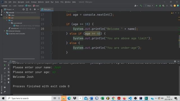
Task: Open Run panel layout icon above pin
Action: (x=5, y=87)
